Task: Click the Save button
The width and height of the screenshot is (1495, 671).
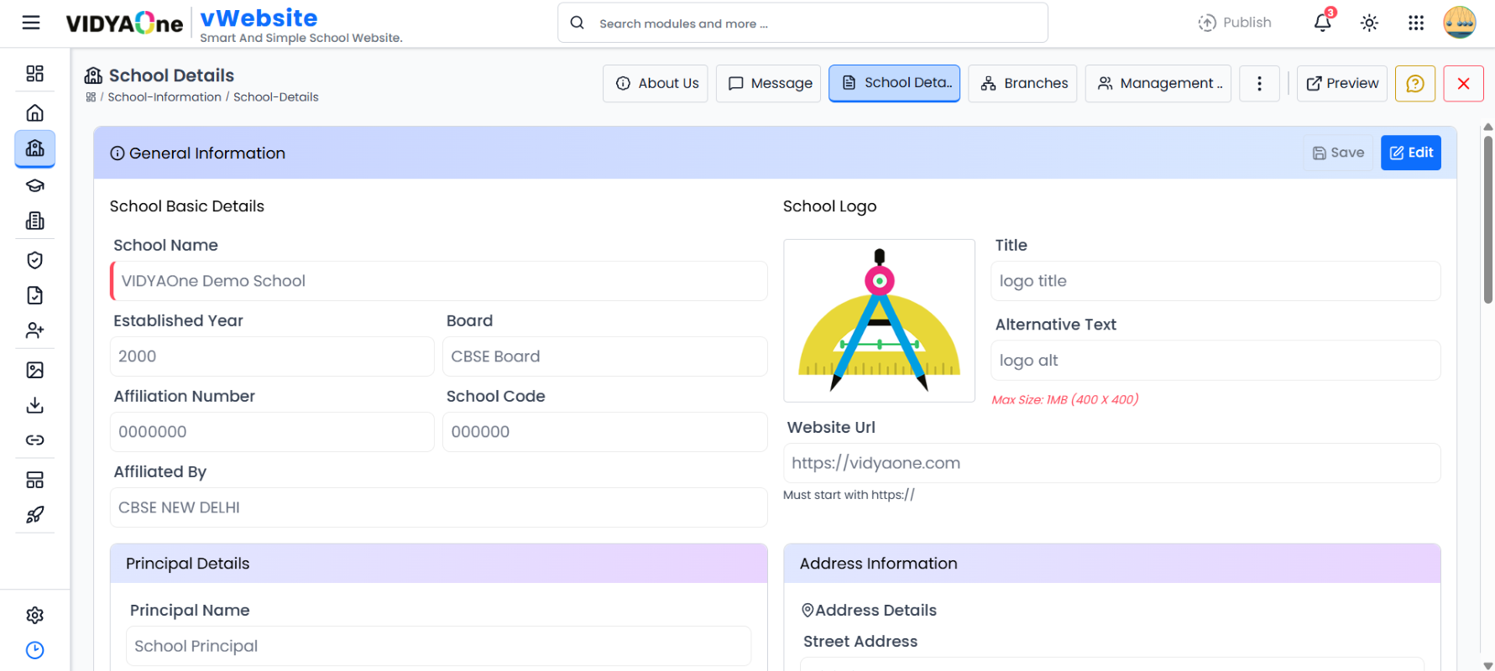Action: point(1338,153)
